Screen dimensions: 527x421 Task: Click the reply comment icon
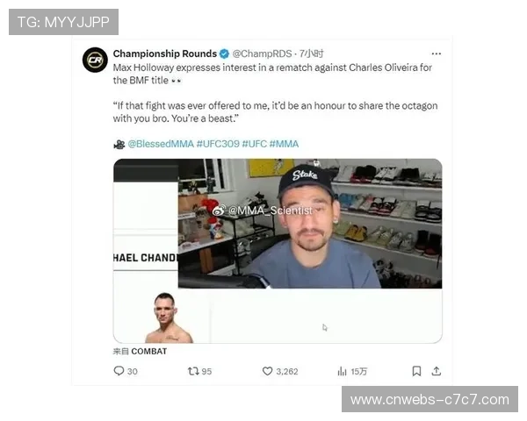119,371
